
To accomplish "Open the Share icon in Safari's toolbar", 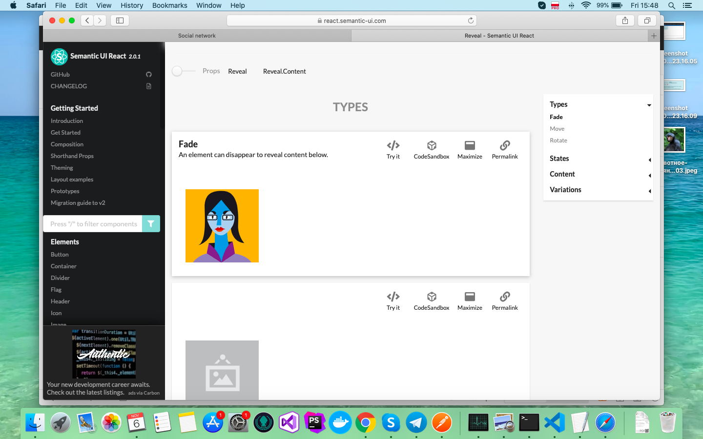I will (x=625, y=20).
